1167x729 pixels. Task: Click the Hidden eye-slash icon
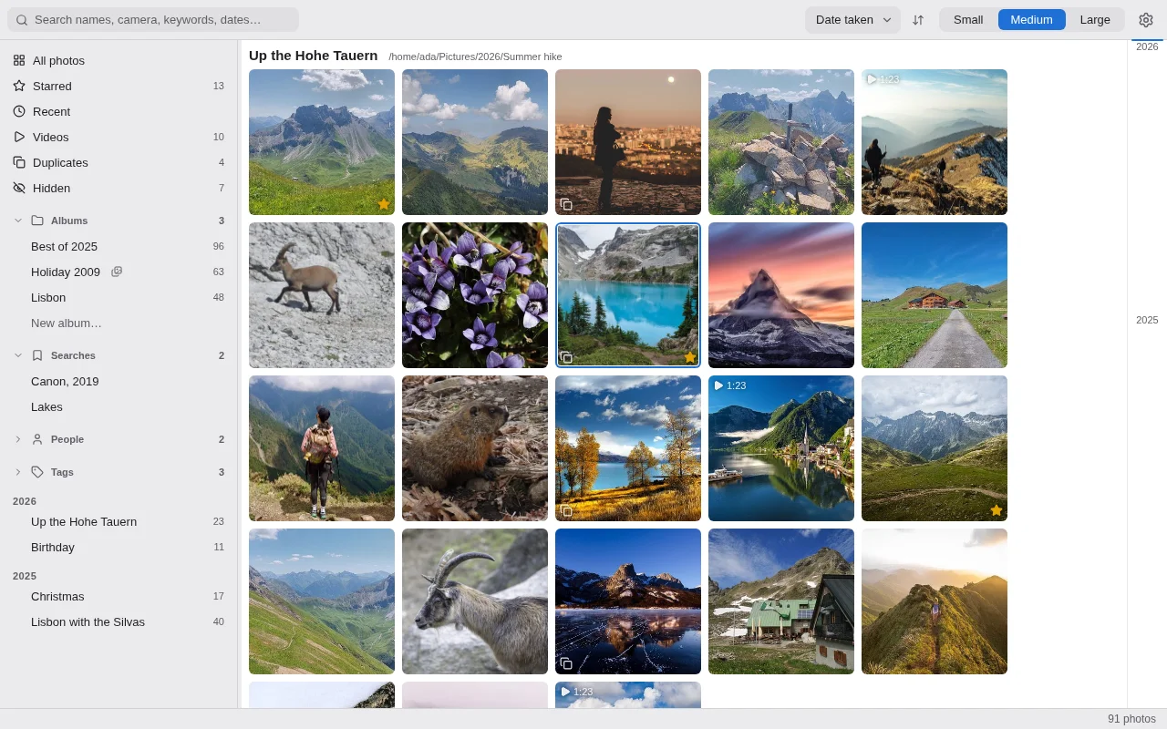click(19, 188)
